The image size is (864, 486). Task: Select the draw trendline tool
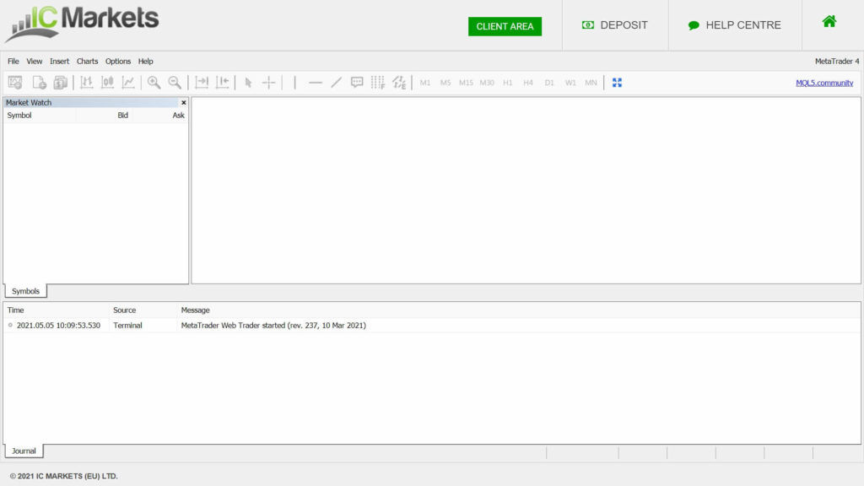(x=336, y=83)
